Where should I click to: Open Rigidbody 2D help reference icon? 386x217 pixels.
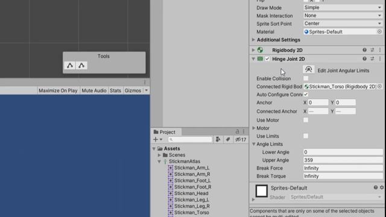click(x=364, y=50)
